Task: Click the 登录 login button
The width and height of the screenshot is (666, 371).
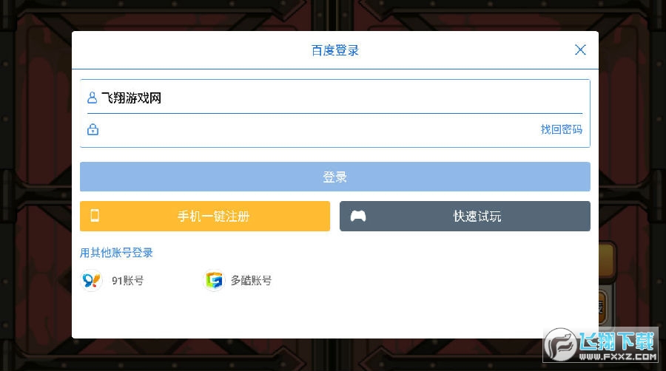Action: (334, 177)
